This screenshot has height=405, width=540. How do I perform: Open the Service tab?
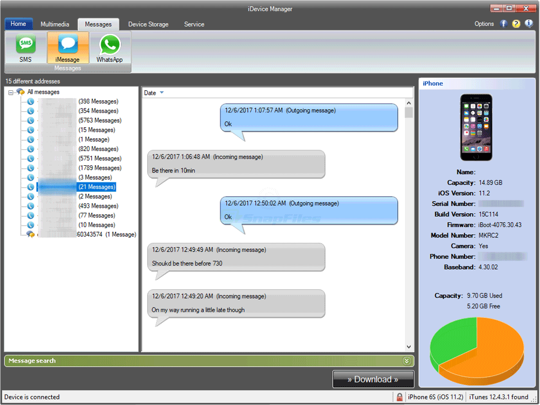click(x=194, y=24)
